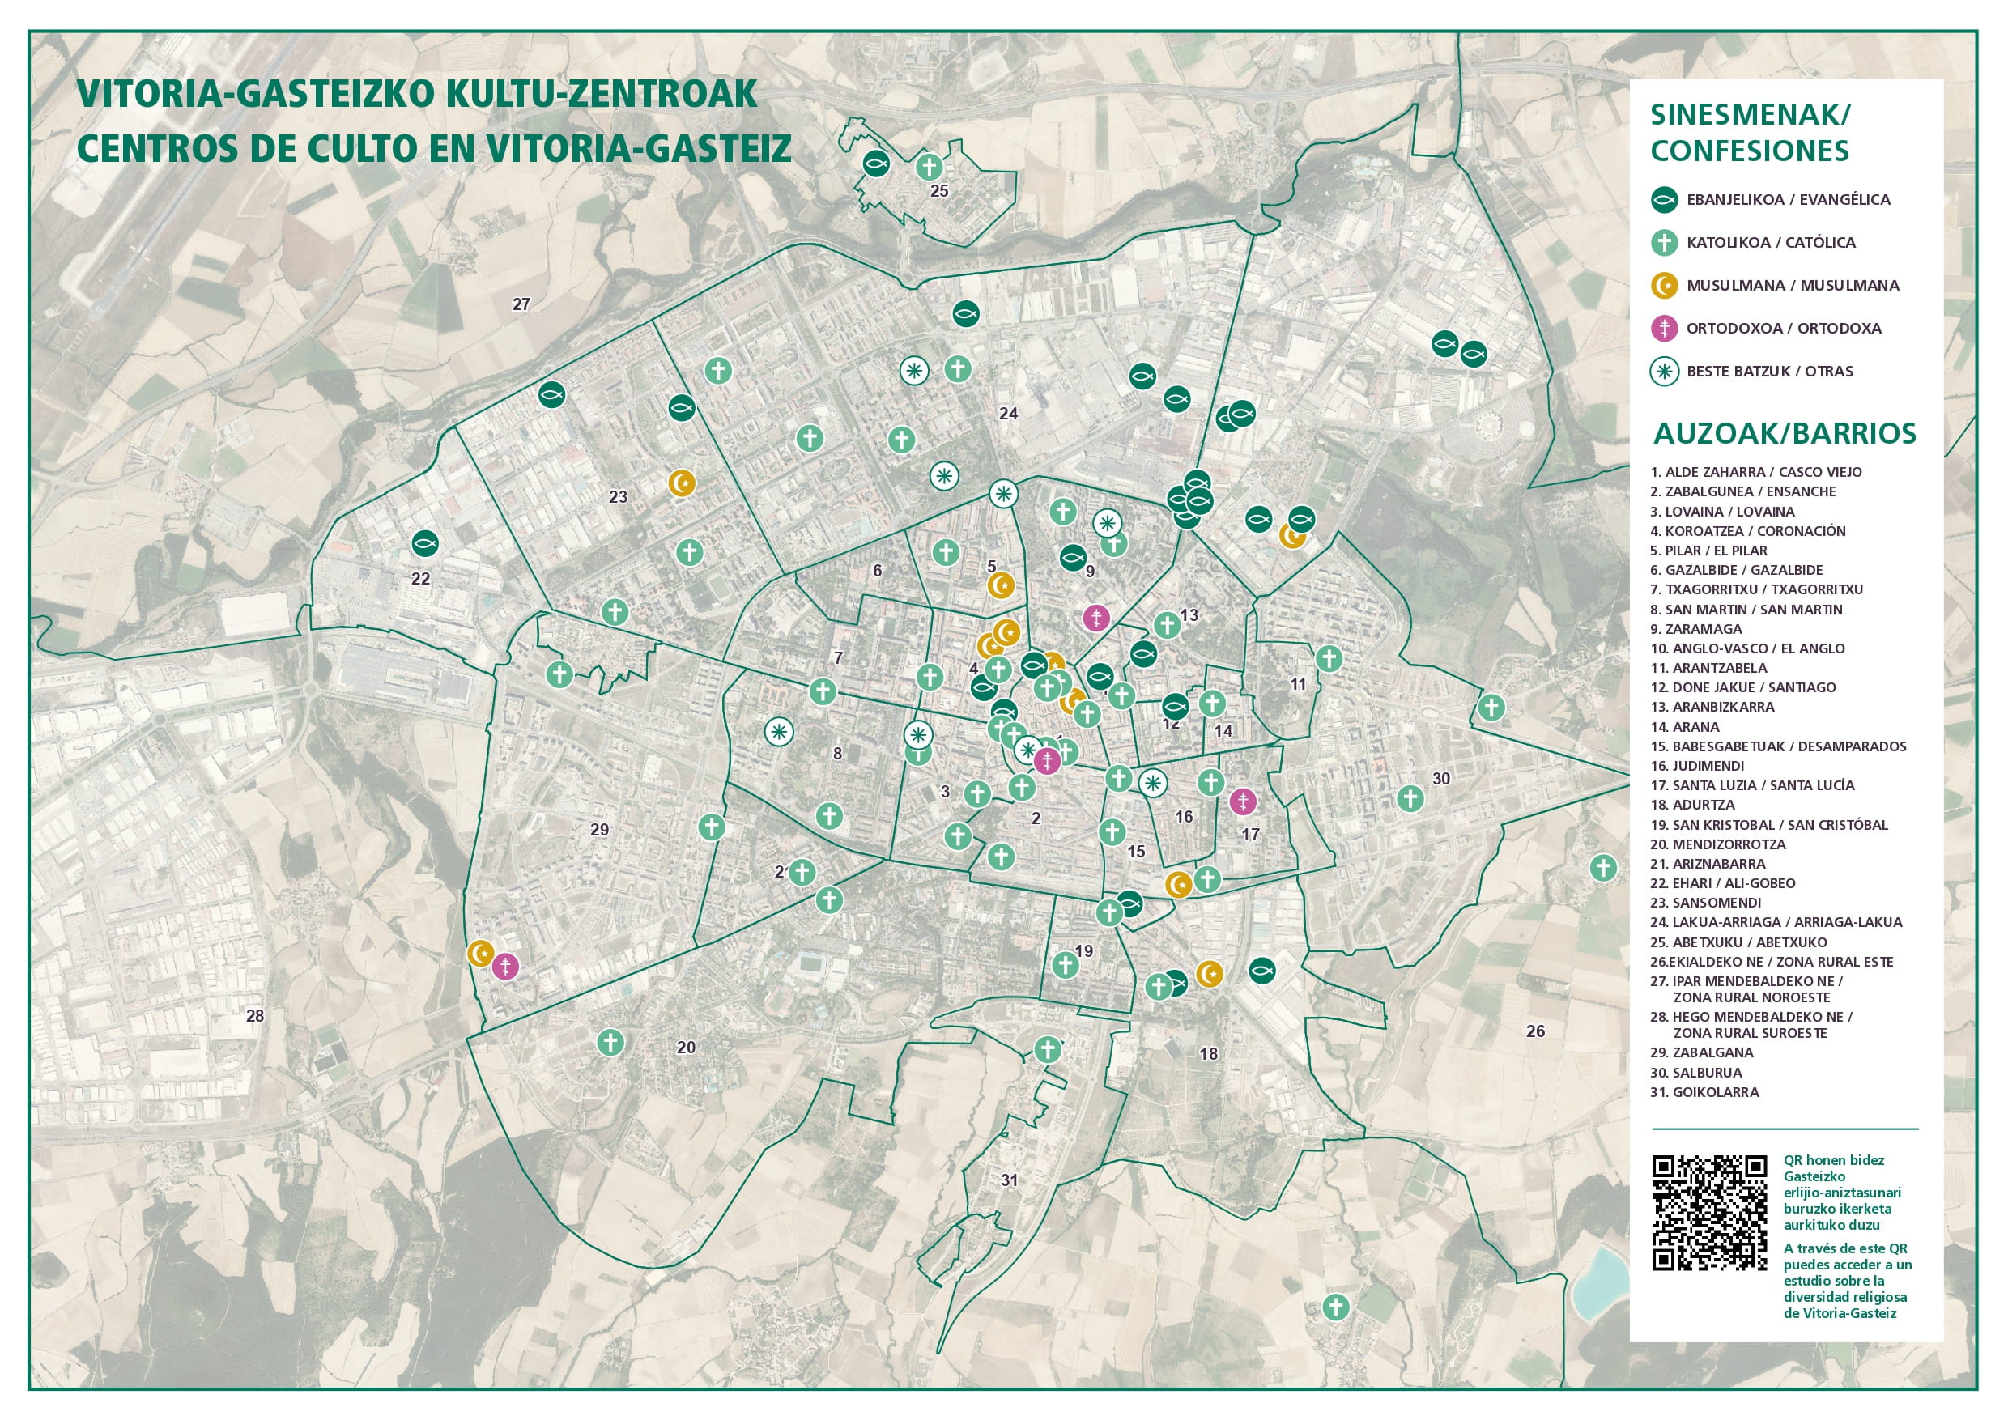The image size is (2008, 1420).
Task: Click the fish marker above number 22
Action: coord(425,543)
